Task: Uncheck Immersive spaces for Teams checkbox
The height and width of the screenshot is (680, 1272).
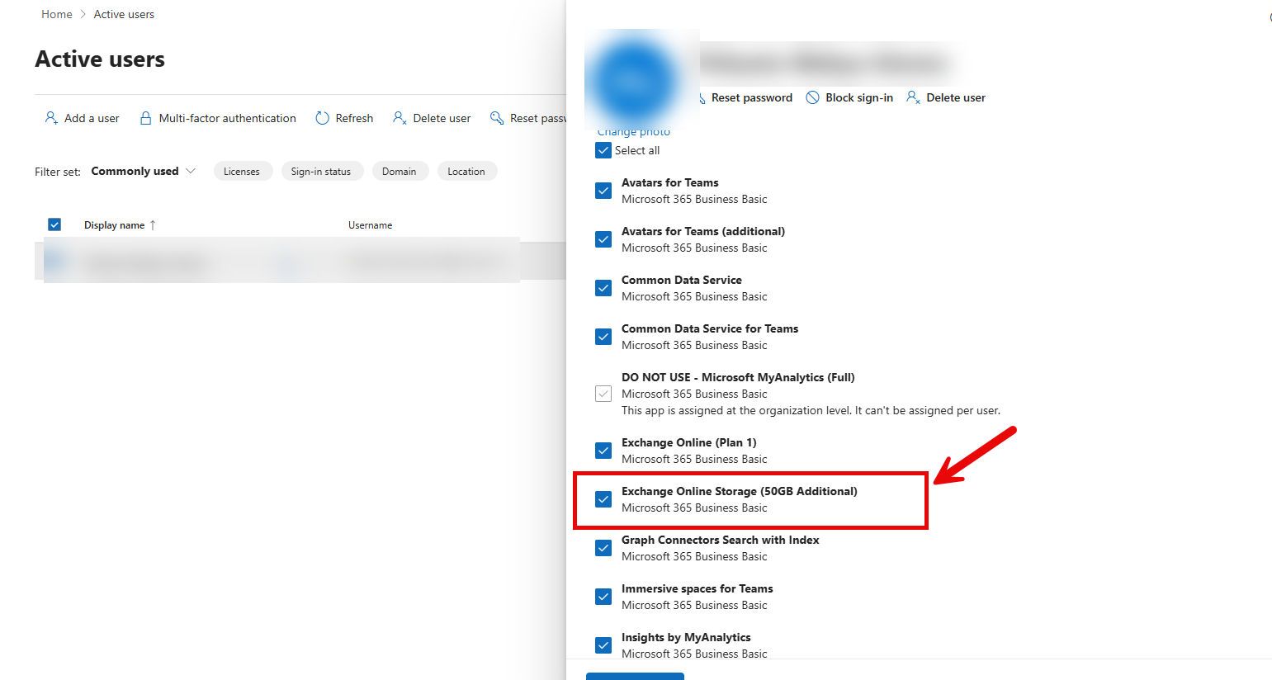Action: click(x=603, y=597)
